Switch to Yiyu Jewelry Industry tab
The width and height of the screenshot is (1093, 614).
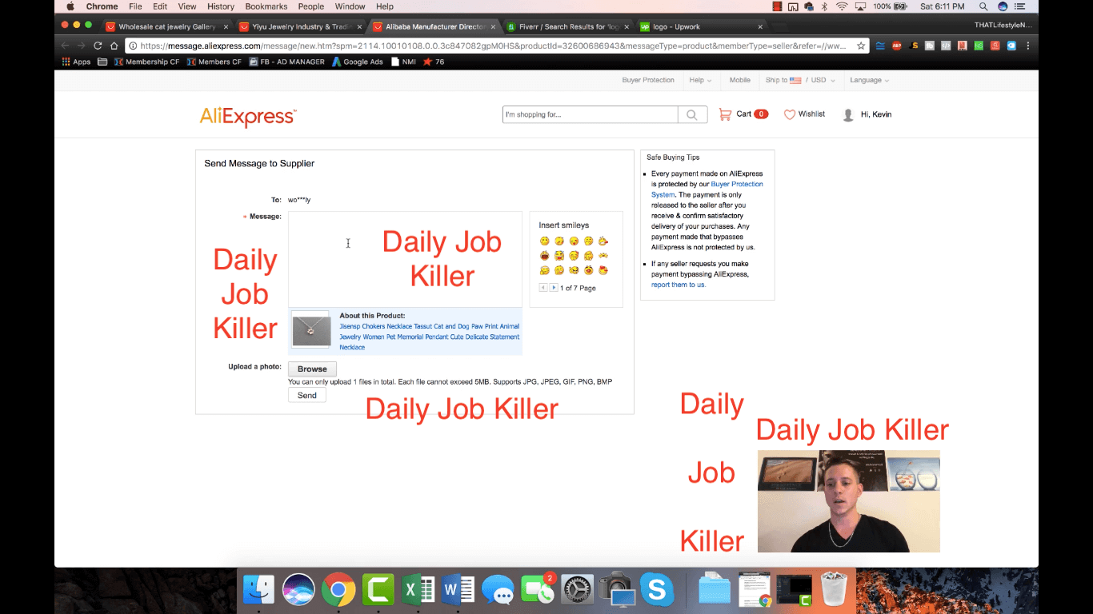[300, 26]
